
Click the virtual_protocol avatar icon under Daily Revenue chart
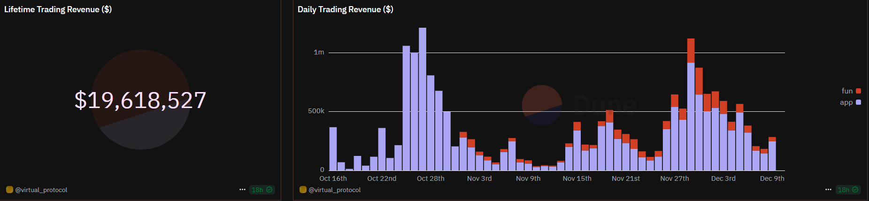(303, 190)
